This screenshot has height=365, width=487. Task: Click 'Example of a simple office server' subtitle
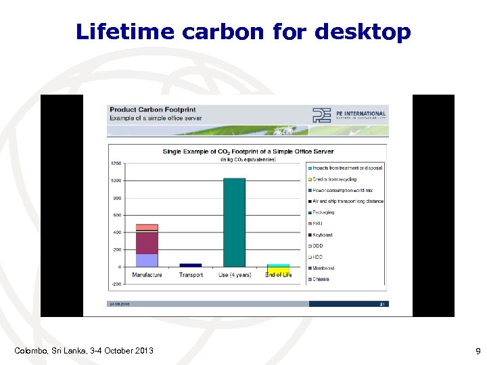coord(156,118)
